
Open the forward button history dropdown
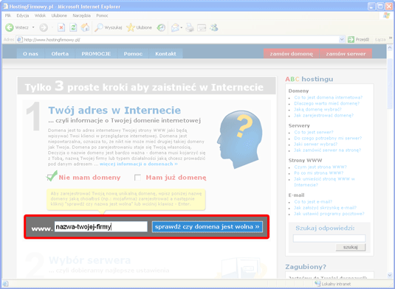pos(52,27)
